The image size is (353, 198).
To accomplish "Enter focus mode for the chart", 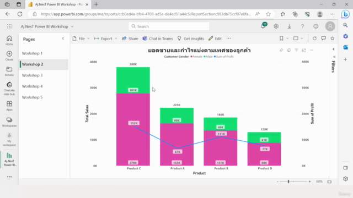I will (304, 50).
